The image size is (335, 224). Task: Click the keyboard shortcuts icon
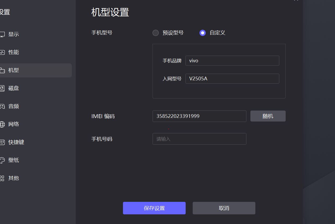click(2, 142)
